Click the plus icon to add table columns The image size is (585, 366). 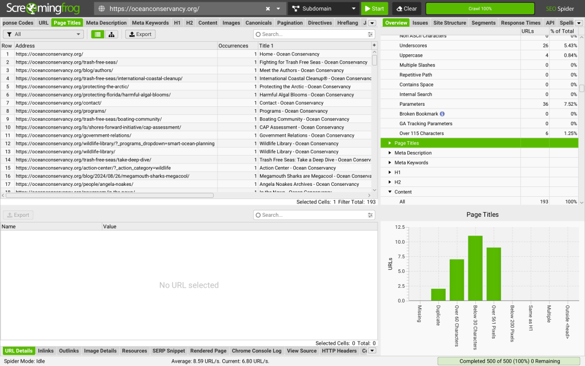click(374, 46)
